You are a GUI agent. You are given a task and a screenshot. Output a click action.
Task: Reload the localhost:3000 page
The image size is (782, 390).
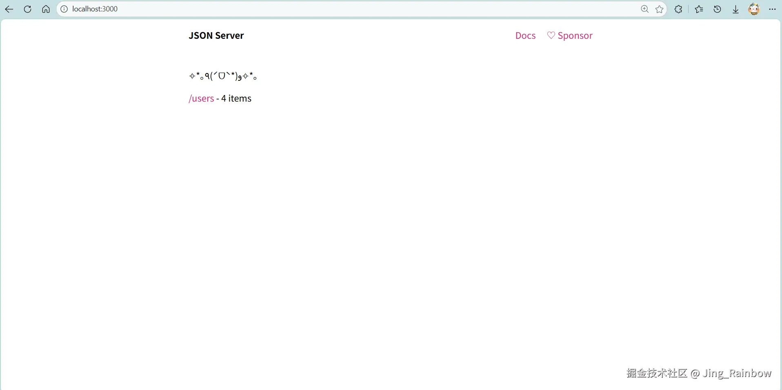click(27, 9)
